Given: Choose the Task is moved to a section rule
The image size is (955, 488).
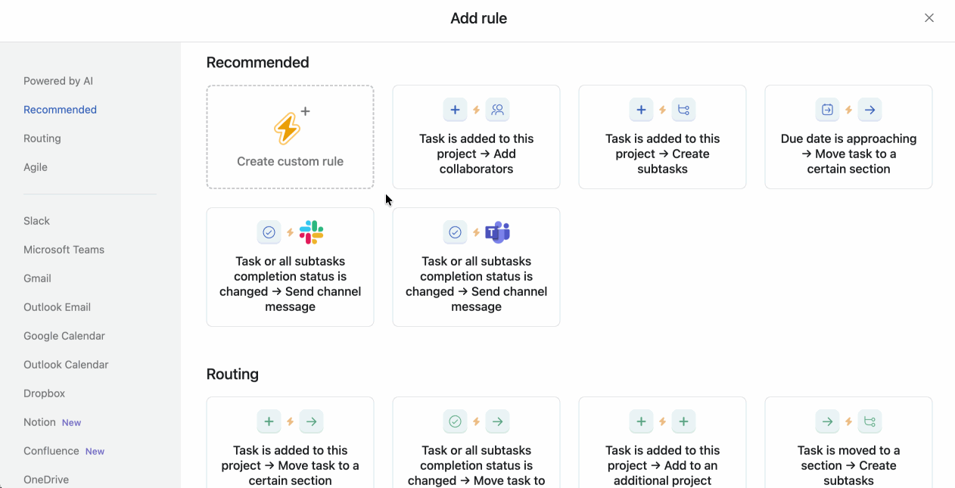Looking at the screenshot, I should 848,458.
